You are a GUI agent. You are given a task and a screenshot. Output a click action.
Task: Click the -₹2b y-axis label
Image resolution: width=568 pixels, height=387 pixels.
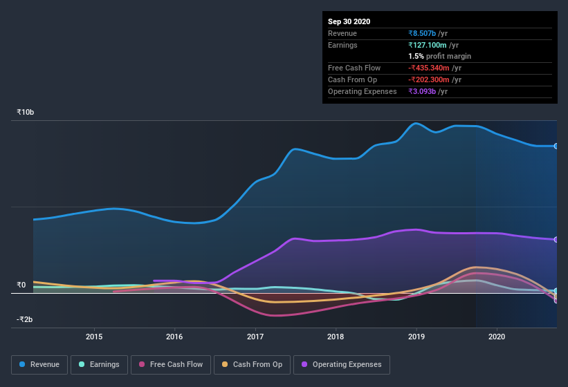point(24,319)
